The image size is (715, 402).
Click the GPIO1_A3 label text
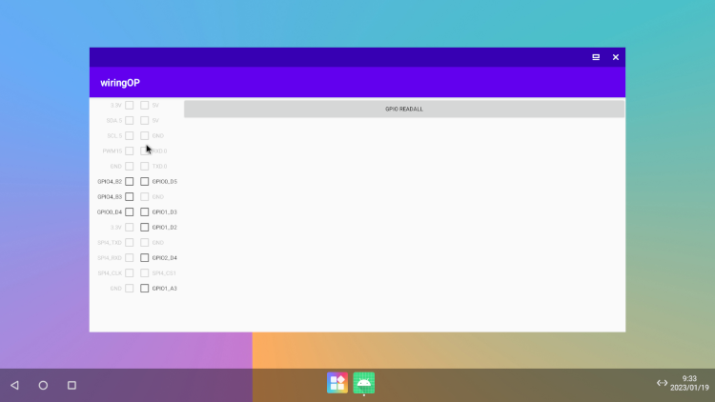pyautogui.click(x=165, y=289)
